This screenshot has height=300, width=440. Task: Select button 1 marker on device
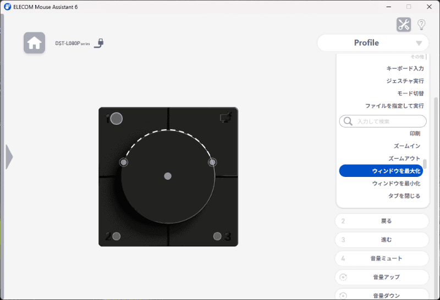(117, 119)
